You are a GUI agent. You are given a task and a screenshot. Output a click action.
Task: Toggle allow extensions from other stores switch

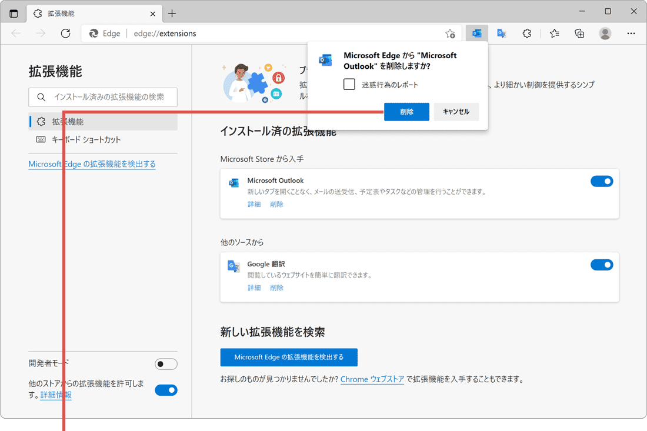[166, 390]
